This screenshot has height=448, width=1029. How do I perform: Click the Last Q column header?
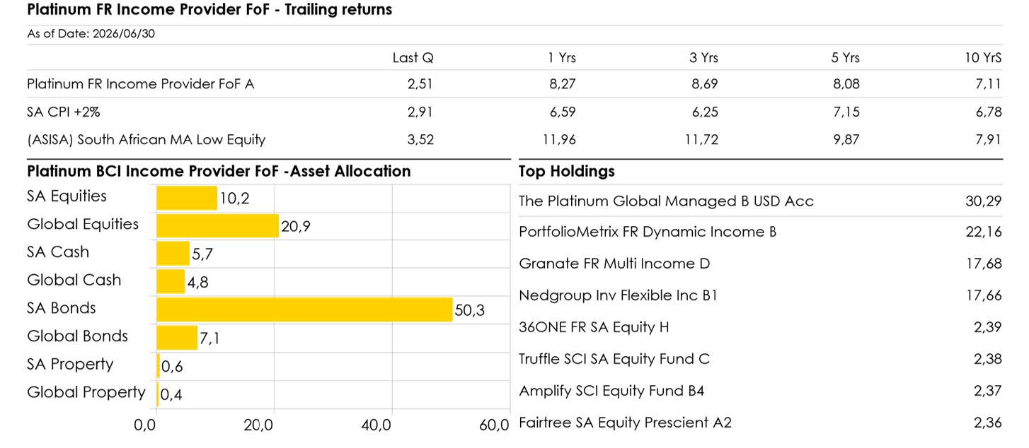click(x=413, y=58)
